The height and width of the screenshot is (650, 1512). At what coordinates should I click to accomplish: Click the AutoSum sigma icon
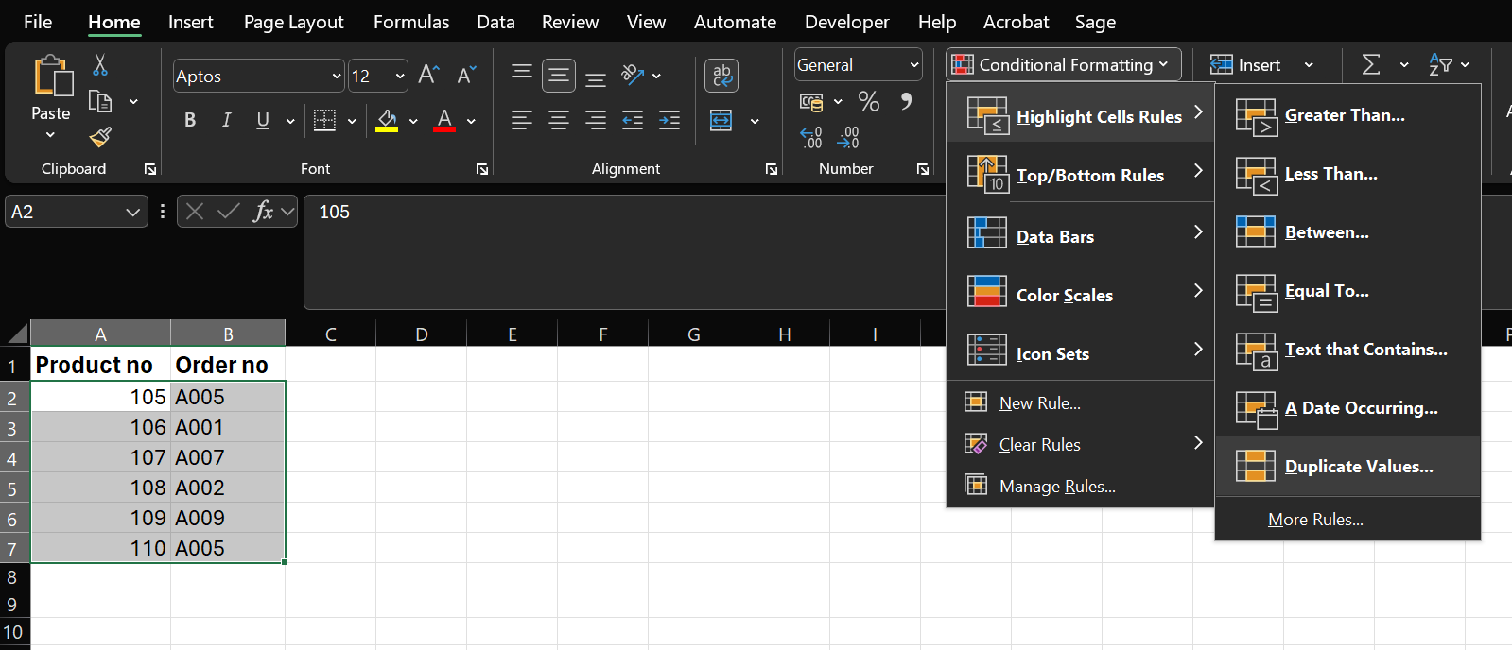[x=1370, y=64]
